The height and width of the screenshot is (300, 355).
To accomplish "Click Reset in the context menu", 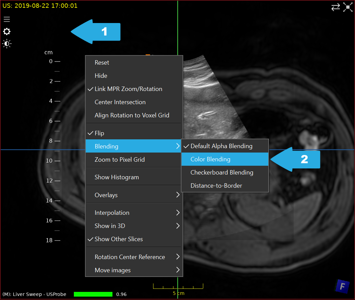I will point(102,63).
